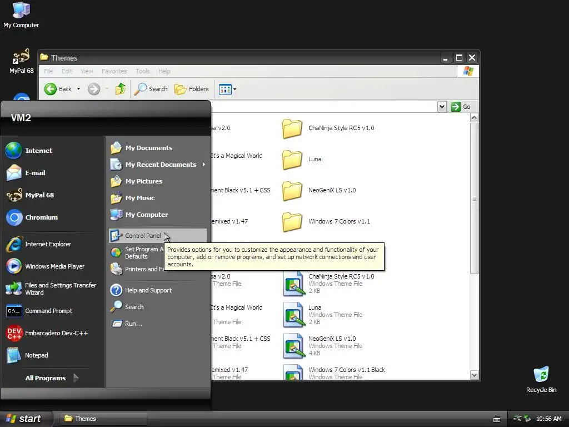The height and width of the screenshot is (427, 569).
Task: Click the system tray clock
Action: click(548, 419)
